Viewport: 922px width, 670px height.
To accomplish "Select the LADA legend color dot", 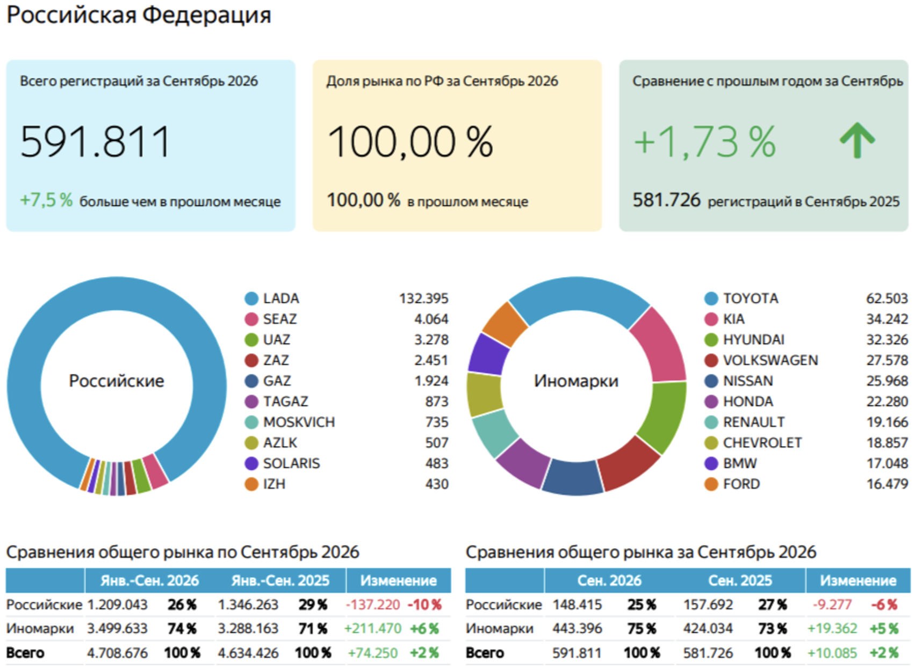I will pyautogui.click(x=251, y=298).
